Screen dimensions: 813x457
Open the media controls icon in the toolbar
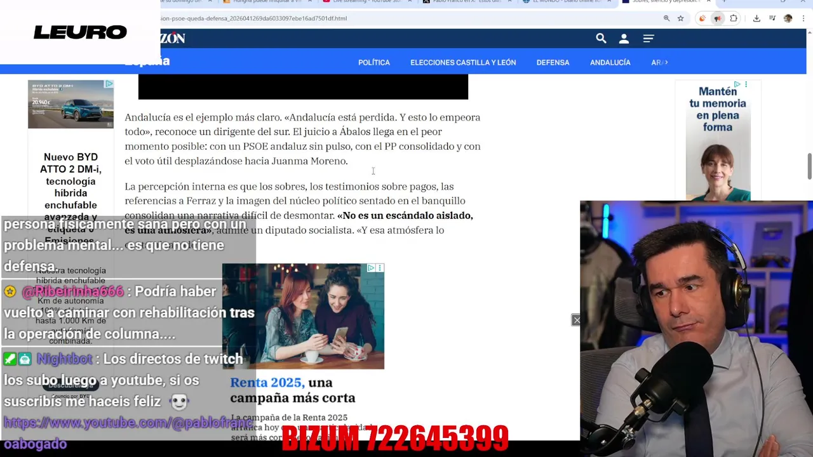[x=772, y=18]
